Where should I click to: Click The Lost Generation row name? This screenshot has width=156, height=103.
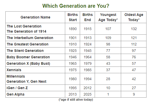[24, 26]
